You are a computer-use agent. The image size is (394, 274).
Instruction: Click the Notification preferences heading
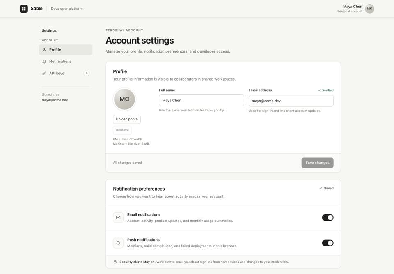click(x=139, y=189)
